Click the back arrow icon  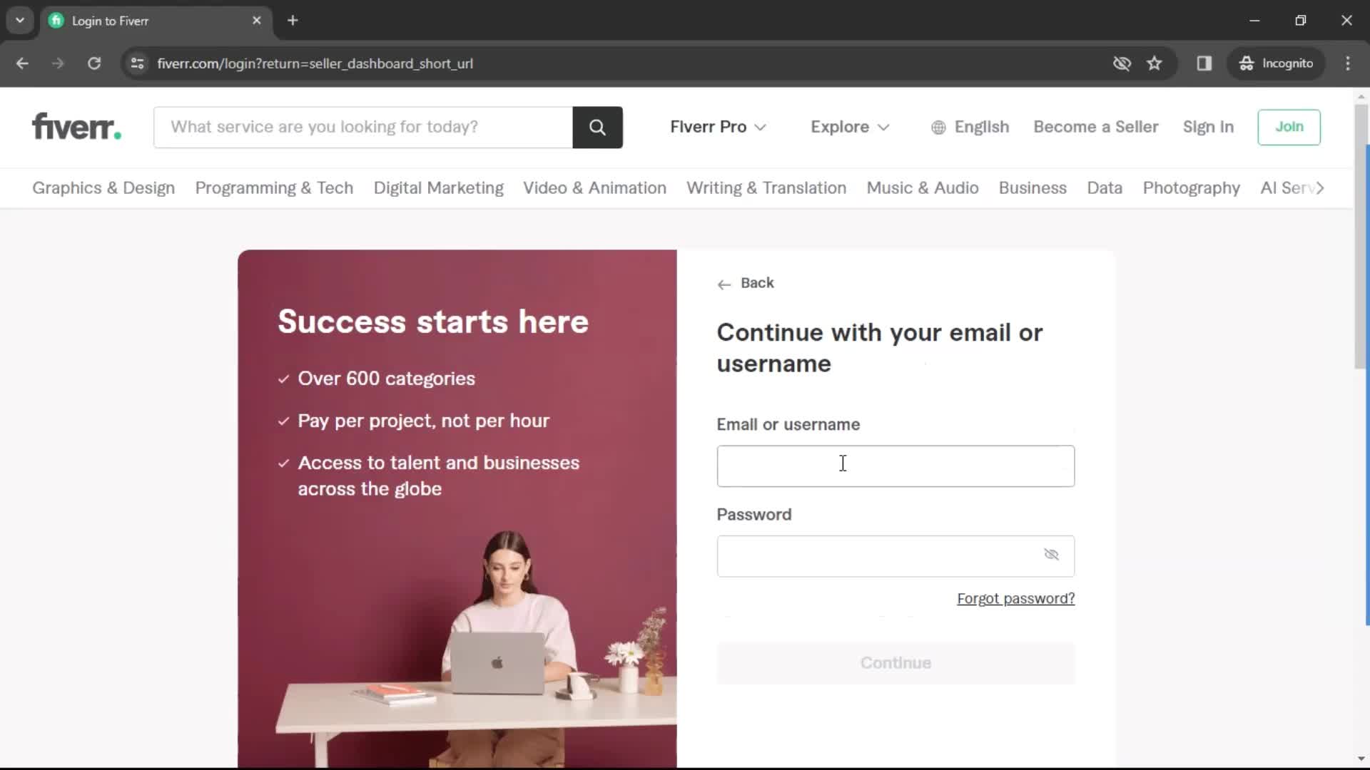(x=724, y=284)
